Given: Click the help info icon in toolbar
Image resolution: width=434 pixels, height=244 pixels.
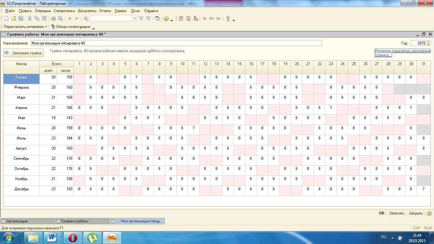Looking at the screenshot, I should (x=166, y=18).
